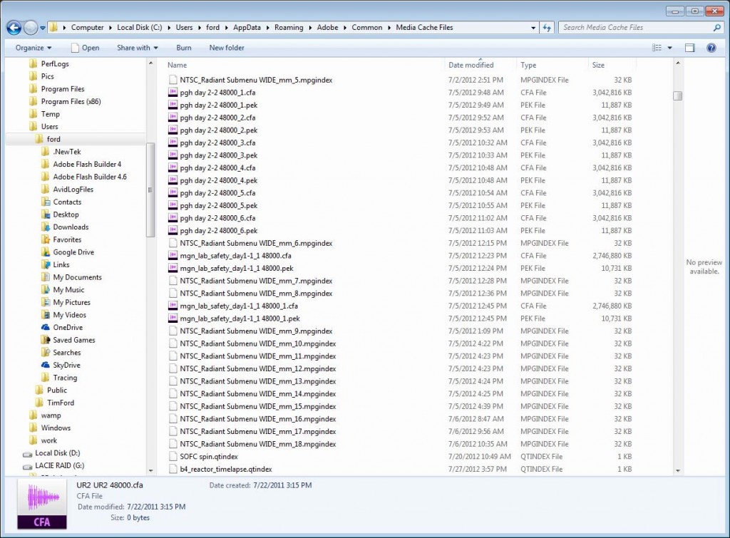Viewport: 730px width, 538px height.
Task: Click the Help question mark icon
Action: tap(711, 48)
